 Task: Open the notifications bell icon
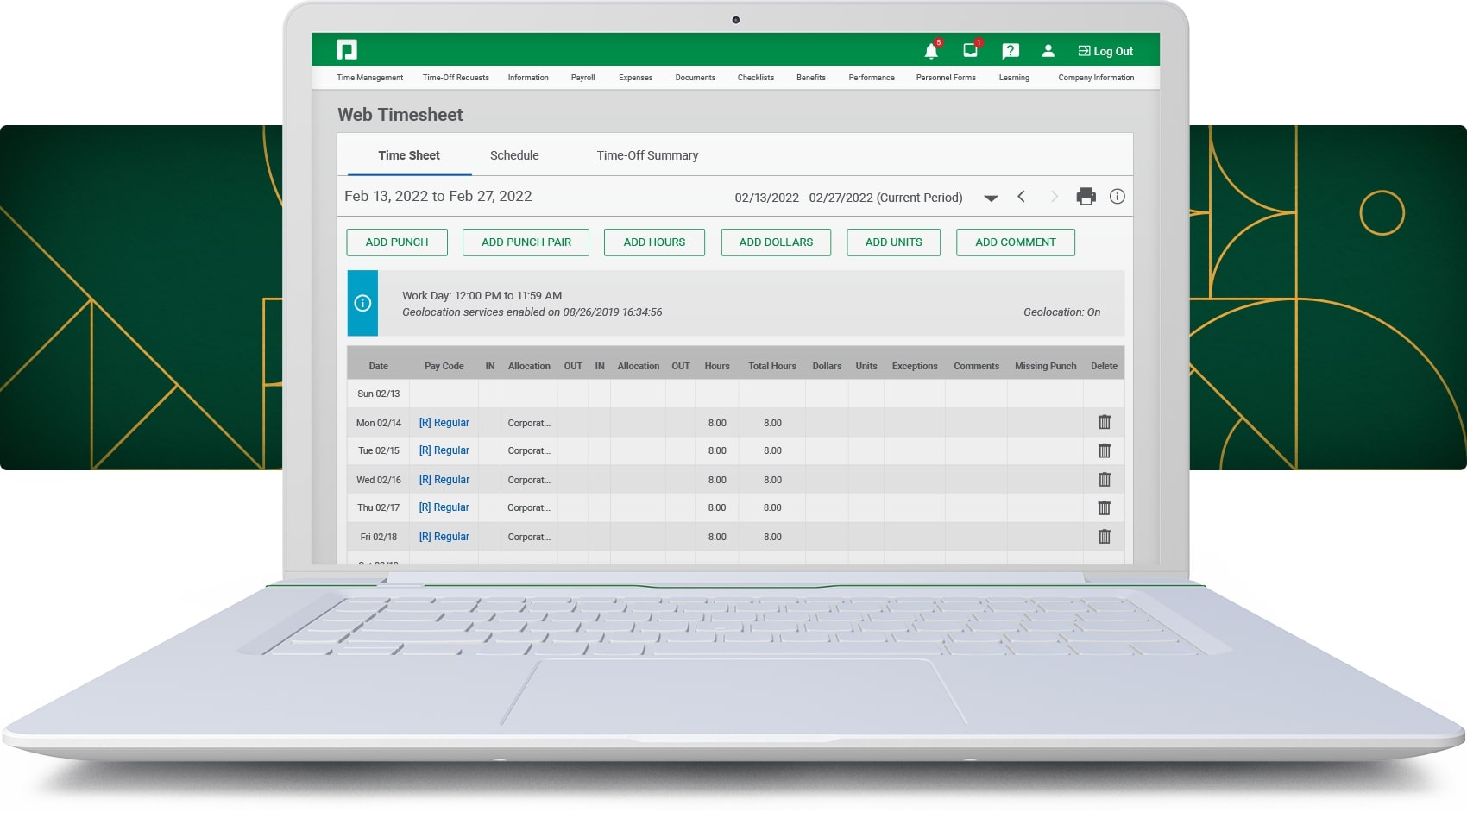931,52
